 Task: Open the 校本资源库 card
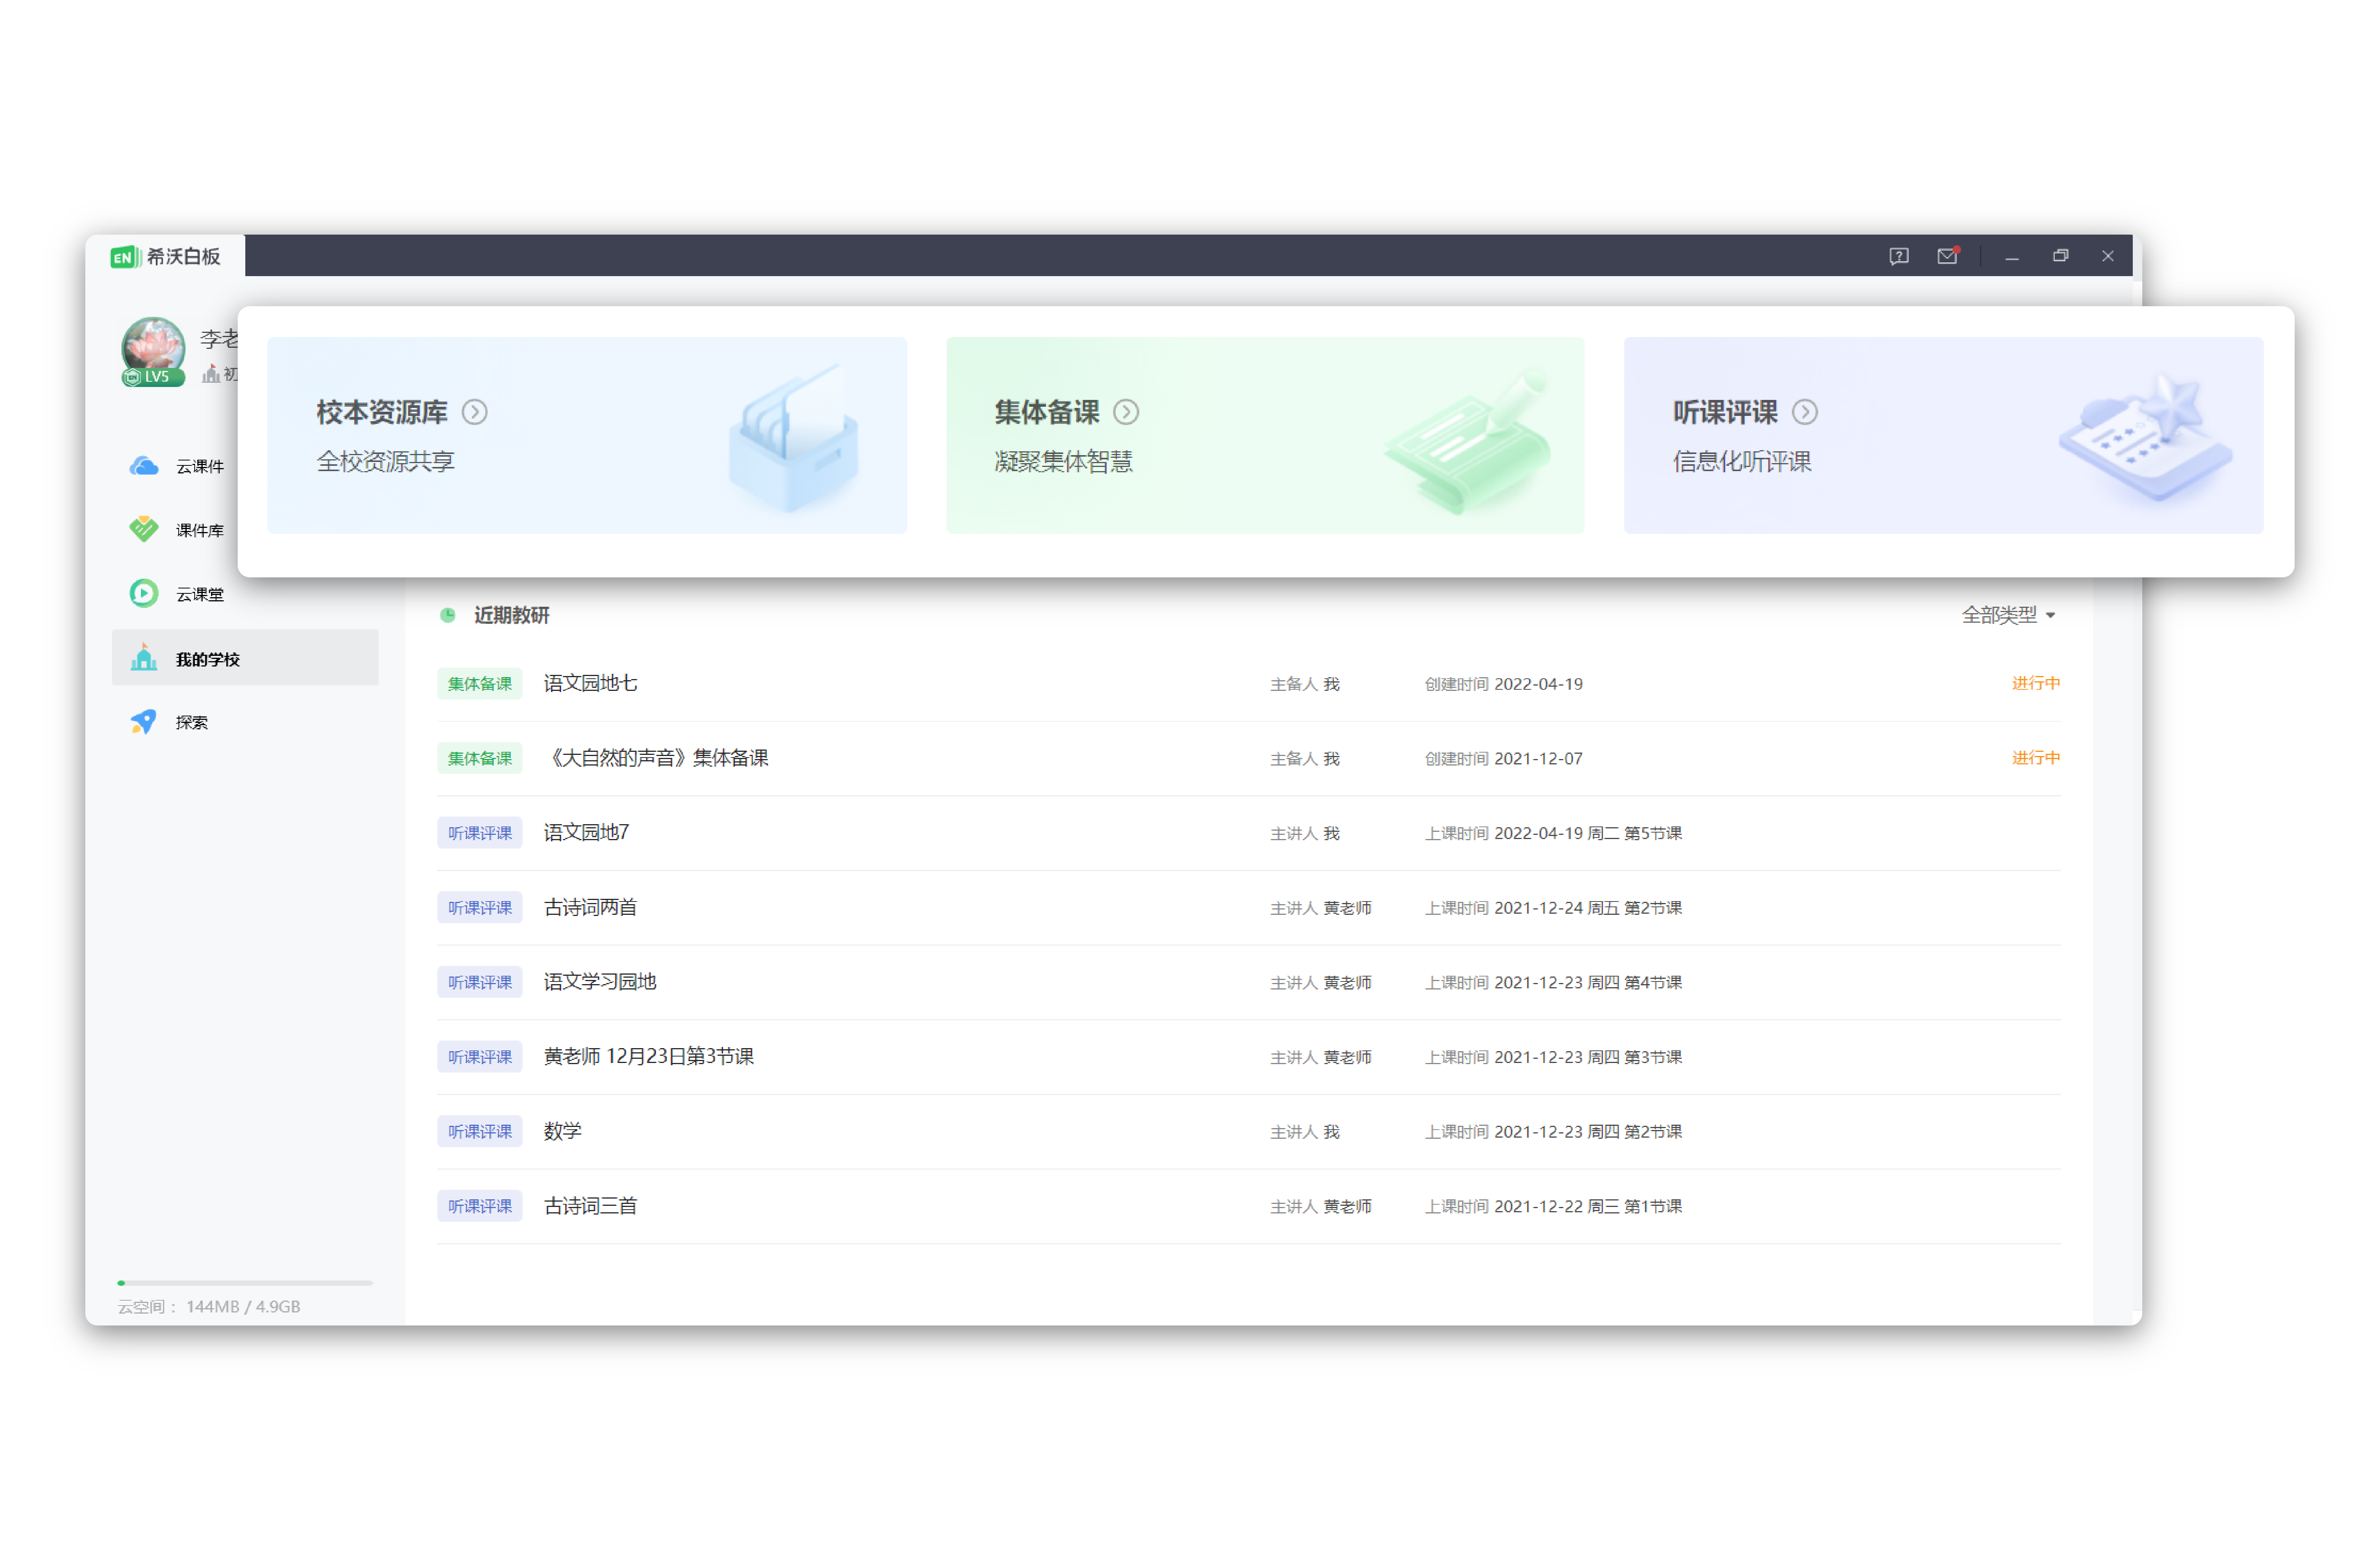click(587, 435)
